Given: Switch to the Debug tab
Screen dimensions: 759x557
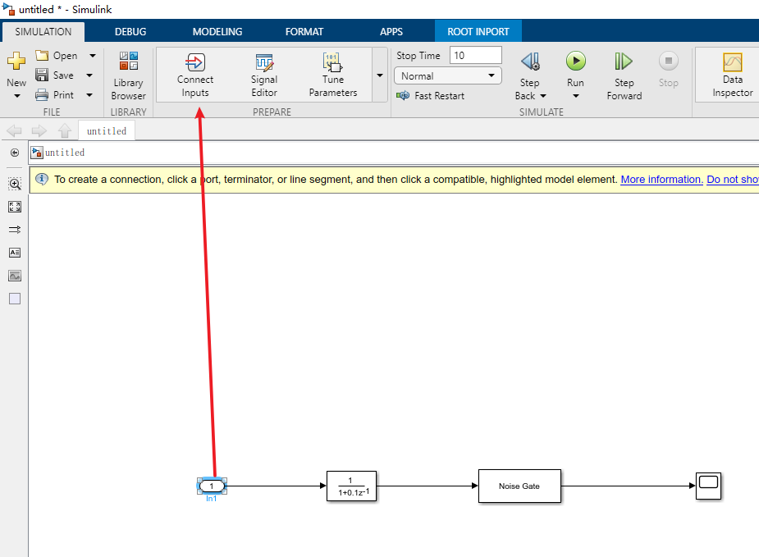Looking at the screenshot, I should [130, 31].
